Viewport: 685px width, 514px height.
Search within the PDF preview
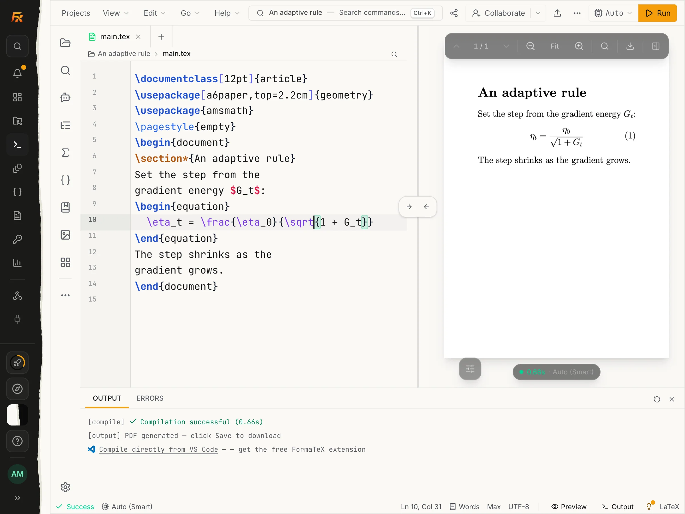click(x=605, y=46)
